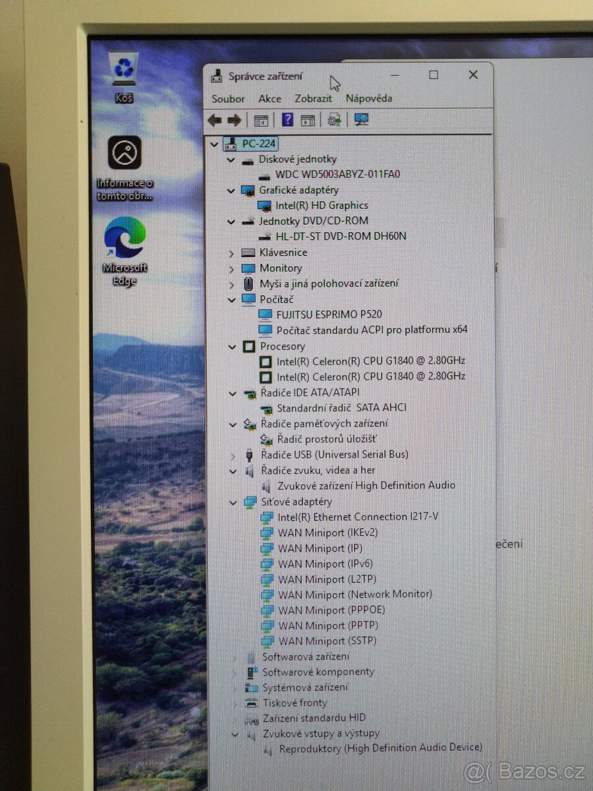Select the Intel(R) HD Graphics adapter
The height and width of the screenshot is (791, 593).
tap(322, 206)
